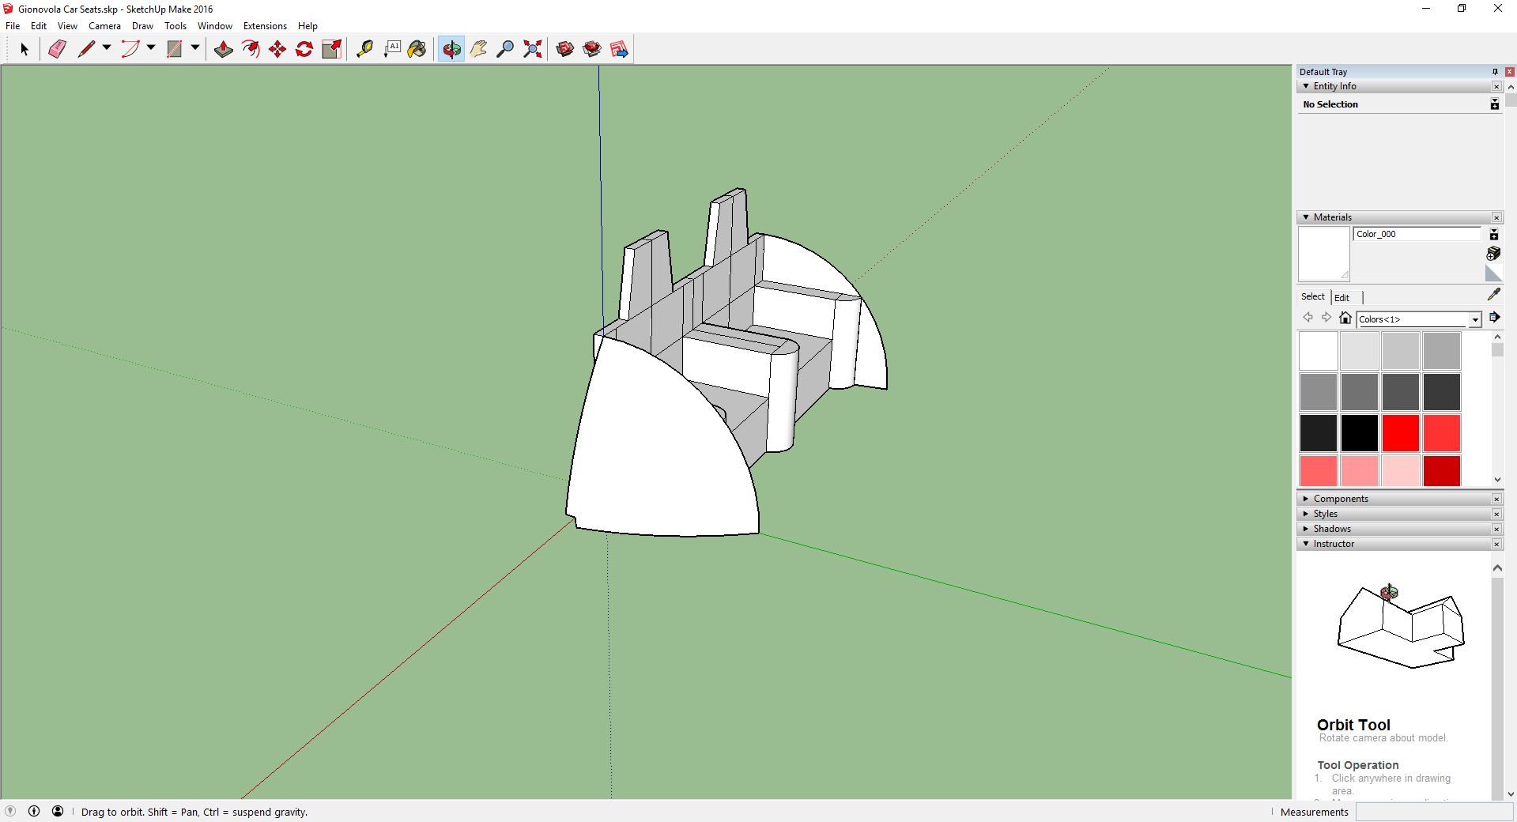The height and width of the screenshot is (822, 1517).
Task: Click the materials home button
Action: pyautogui.click(x=1345, y=318)
